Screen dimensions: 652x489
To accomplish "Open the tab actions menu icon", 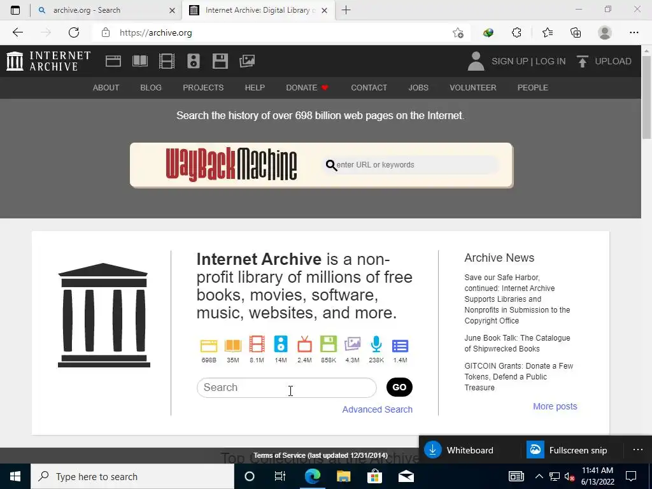I will tap(15, 10).
